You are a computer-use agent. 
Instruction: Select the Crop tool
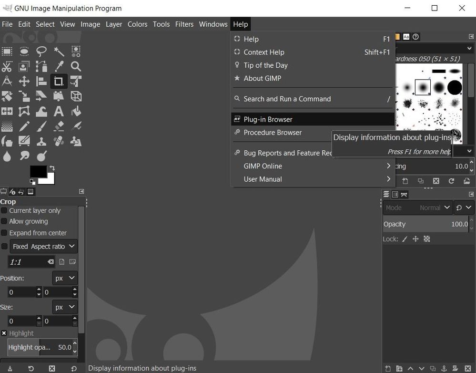point(59,81)
